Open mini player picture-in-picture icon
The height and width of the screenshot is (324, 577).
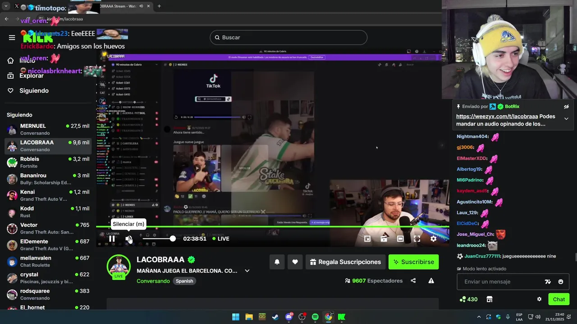[367, 239]
